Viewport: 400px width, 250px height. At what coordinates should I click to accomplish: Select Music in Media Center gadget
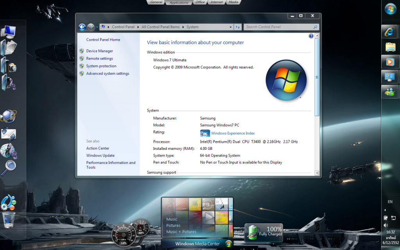172,219
